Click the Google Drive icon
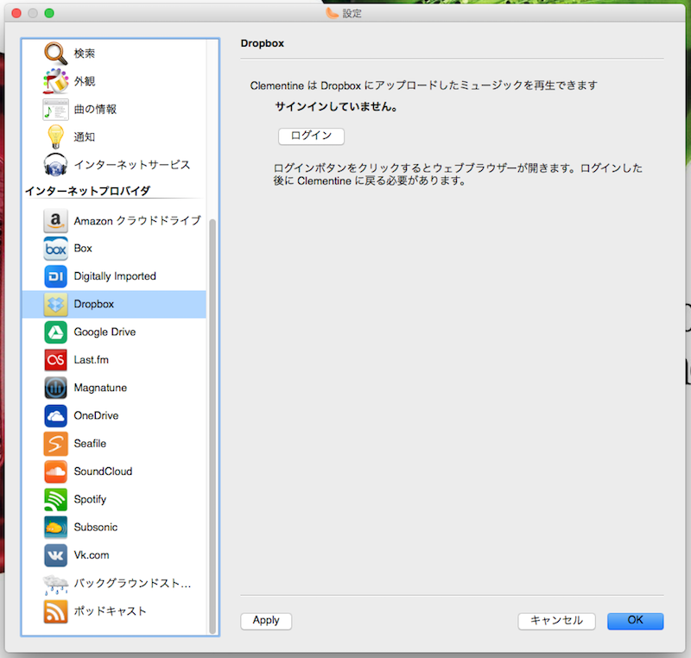This screenshot has height=658, width=691. click(55, 332)
